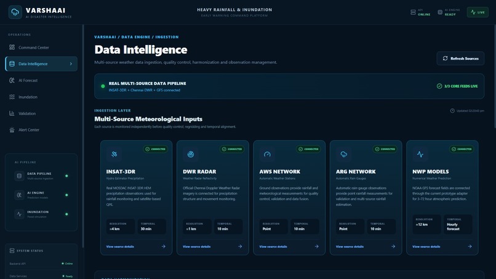The width and height of the screenshot is (496, 279).
Task: Click the arrow on DWR Radar card
Action: tap(240, 246)
